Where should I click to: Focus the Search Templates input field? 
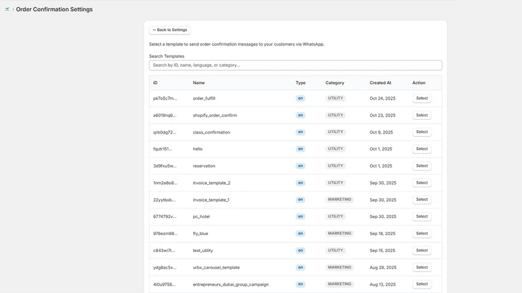pyautogui.click(x=296, y=65)
